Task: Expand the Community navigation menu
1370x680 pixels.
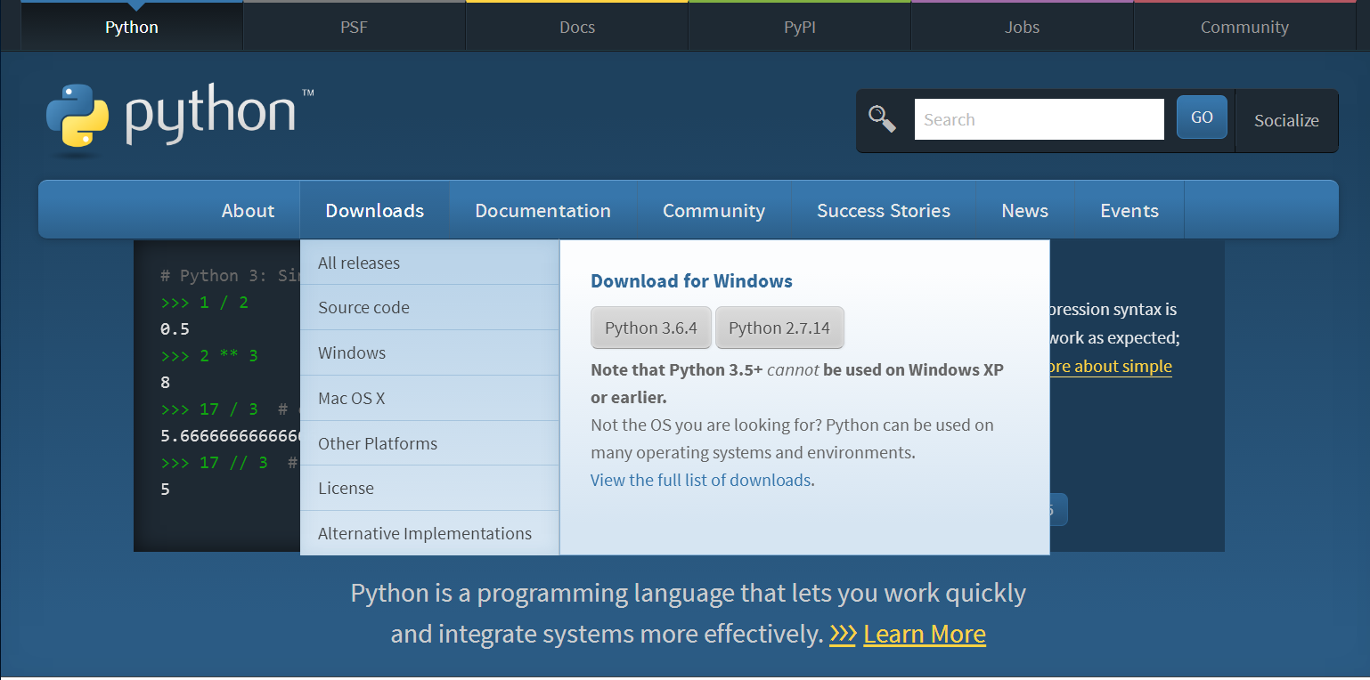Action: pyautogui.click(x=714, y=211)
